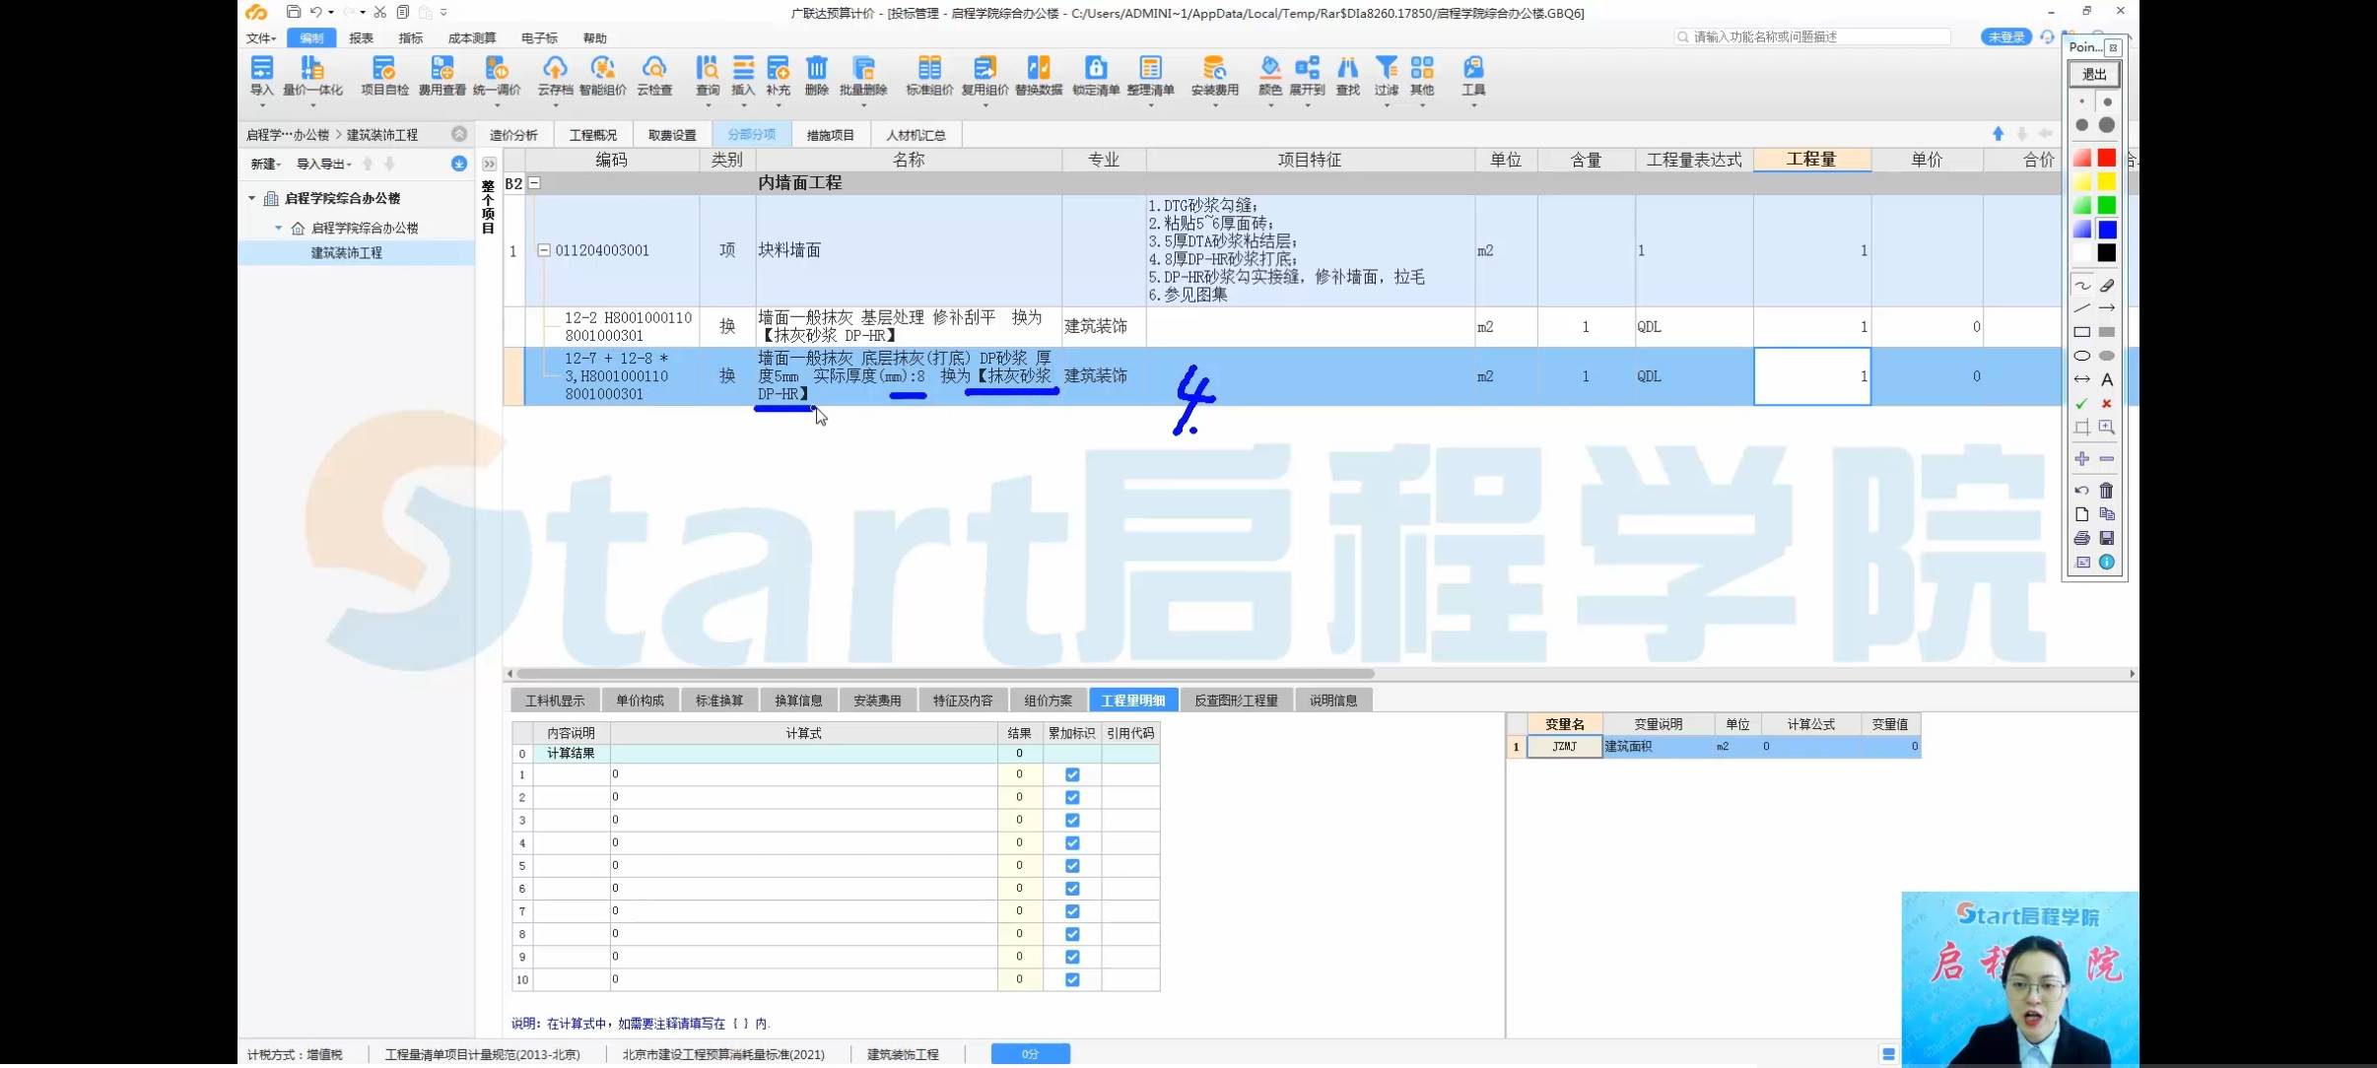Collapse the B2 内墙面工程 section
The image size is (2377, 1068).
pos(534,183)
